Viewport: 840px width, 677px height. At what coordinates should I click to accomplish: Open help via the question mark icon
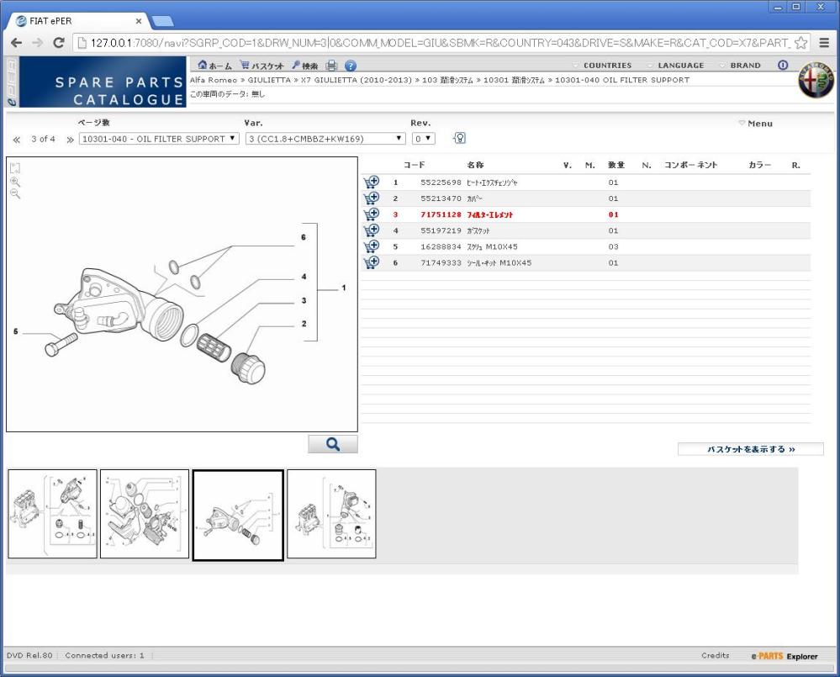pyautogui.click(x=351, y=66)
